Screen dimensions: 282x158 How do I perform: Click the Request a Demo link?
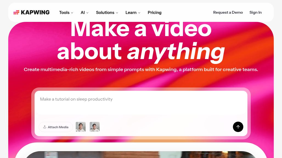point(228,12)
